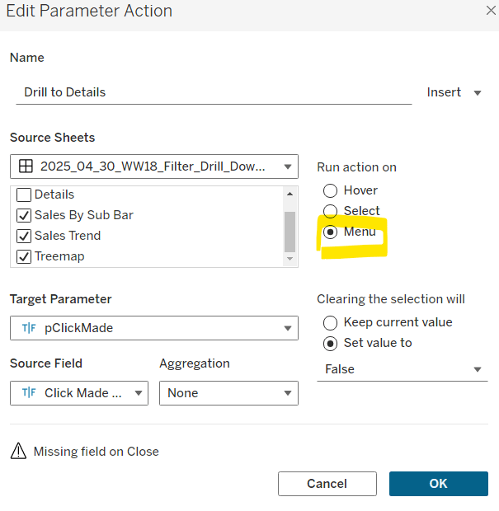Enable the Details sheet checkbox
This screenshot has width=499, height=511.
click(24, 195)
